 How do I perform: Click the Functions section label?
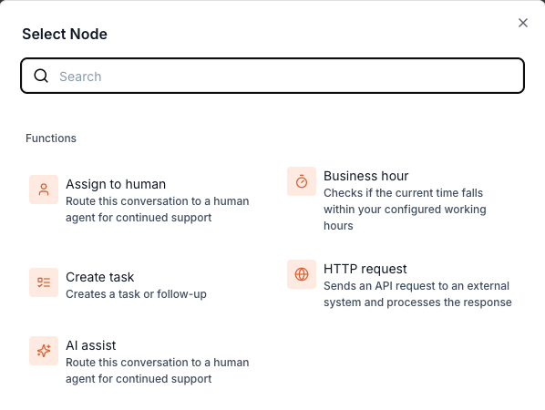[x=51, y=138]
